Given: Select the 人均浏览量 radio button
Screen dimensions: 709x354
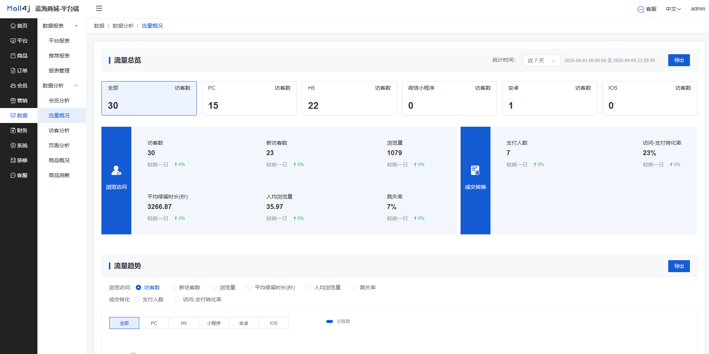Looking at the screenshot, I should [x=309, y=287].
